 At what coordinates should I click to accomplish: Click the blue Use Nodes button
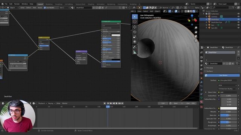tap(222, 75)
